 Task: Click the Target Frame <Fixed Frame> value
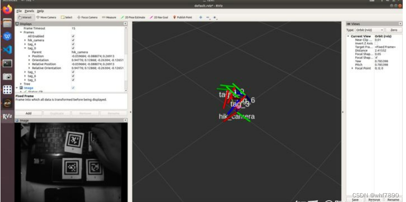pos(385,47)
